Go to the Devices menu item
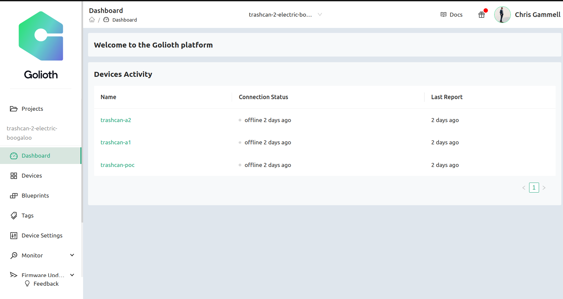Image resolution: width=563 pixels, height=299 pixels. click(x=41, y=176)
